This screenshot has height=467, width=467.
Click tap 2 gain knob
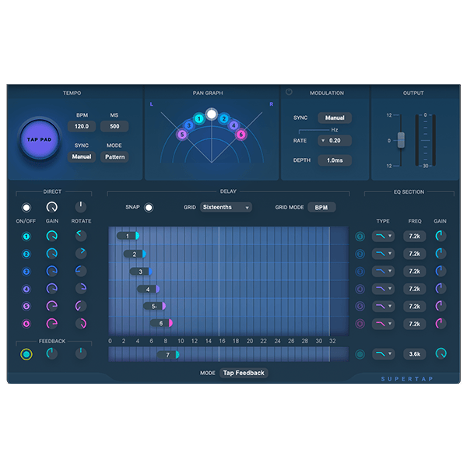click(x=52, y=254)
